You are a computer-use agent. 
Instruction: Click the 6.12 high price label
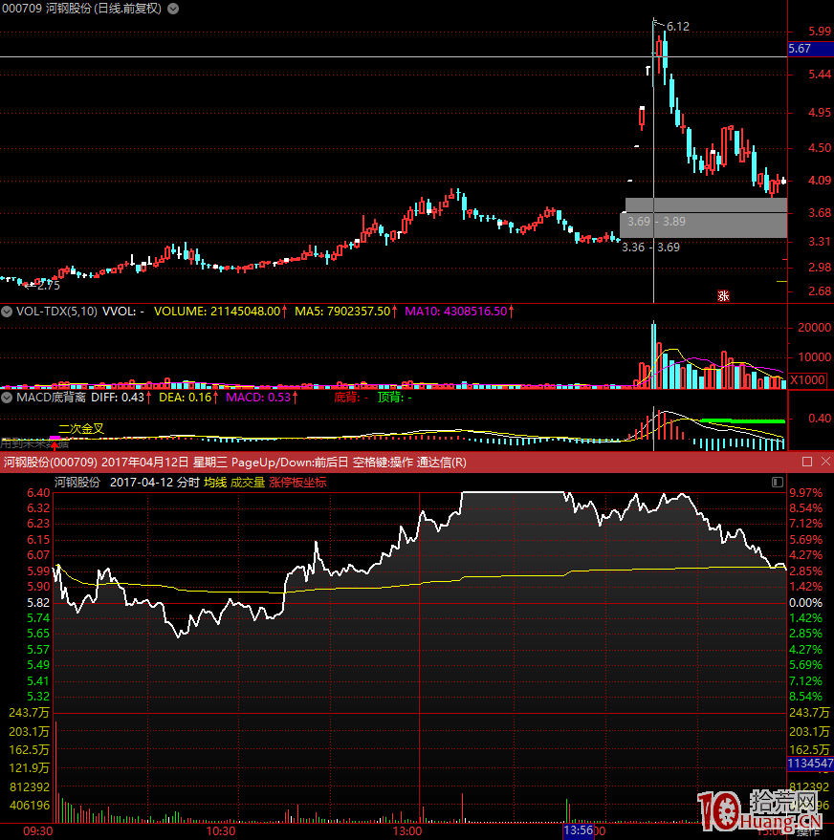click(x=678, y=26)
